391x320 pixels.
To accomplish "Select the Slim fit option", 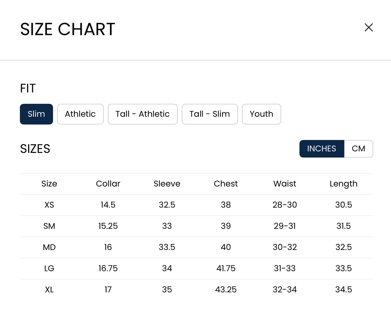I will [37, 114].
